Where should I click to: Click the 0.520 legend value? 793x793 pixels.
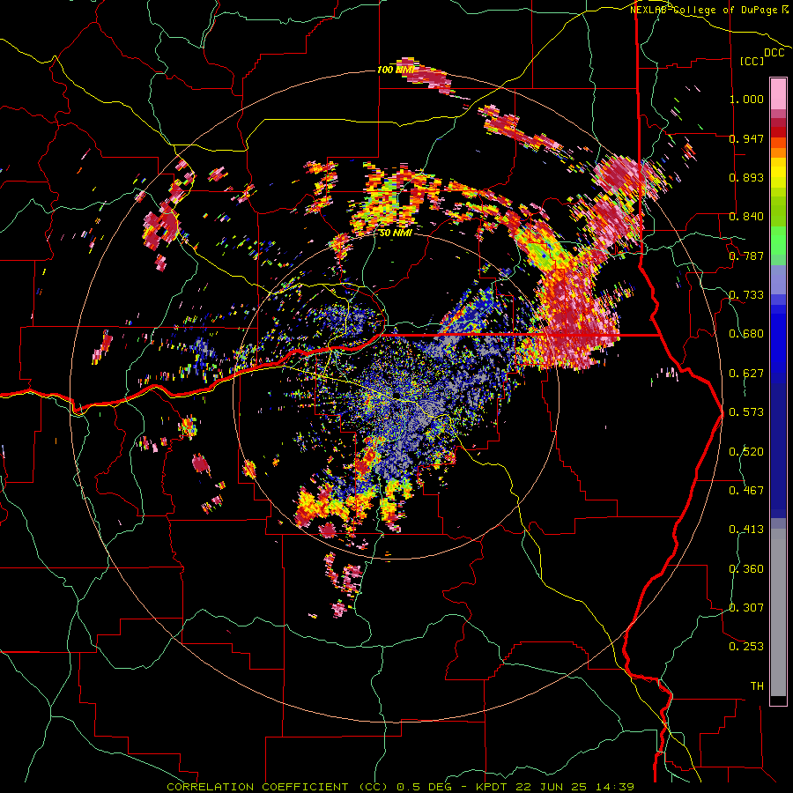tap(746, 452)
